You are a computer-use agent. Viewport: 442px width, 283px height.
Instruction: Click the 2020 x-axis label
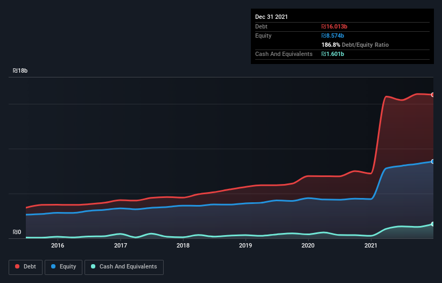pyautogui.click(x=308, y=245)
